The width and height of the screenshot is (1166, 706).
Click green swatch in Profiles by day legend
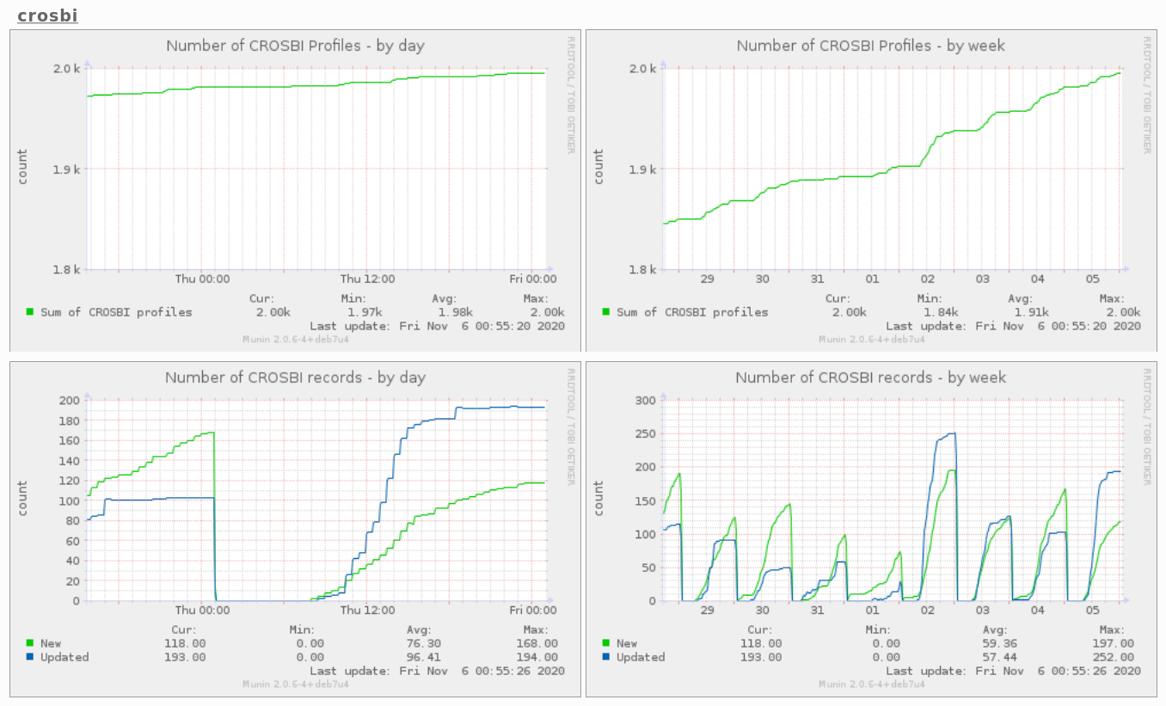point(30,312)
